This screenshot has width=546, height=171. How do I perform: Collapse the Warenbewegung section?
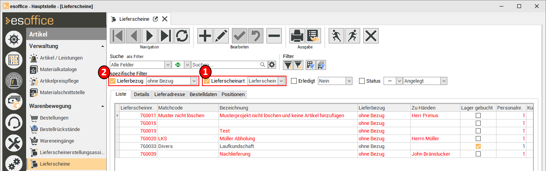[102, 106]
